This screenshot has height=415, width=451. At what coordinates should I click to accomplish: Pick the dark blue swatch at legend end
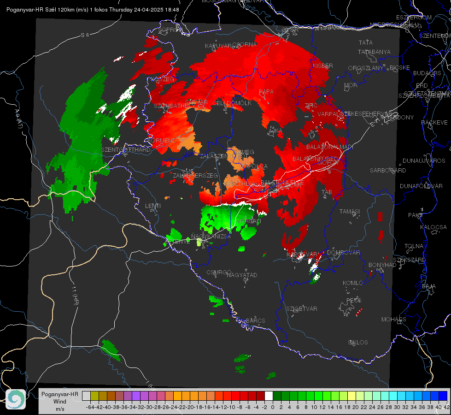[x=443, y=396]
